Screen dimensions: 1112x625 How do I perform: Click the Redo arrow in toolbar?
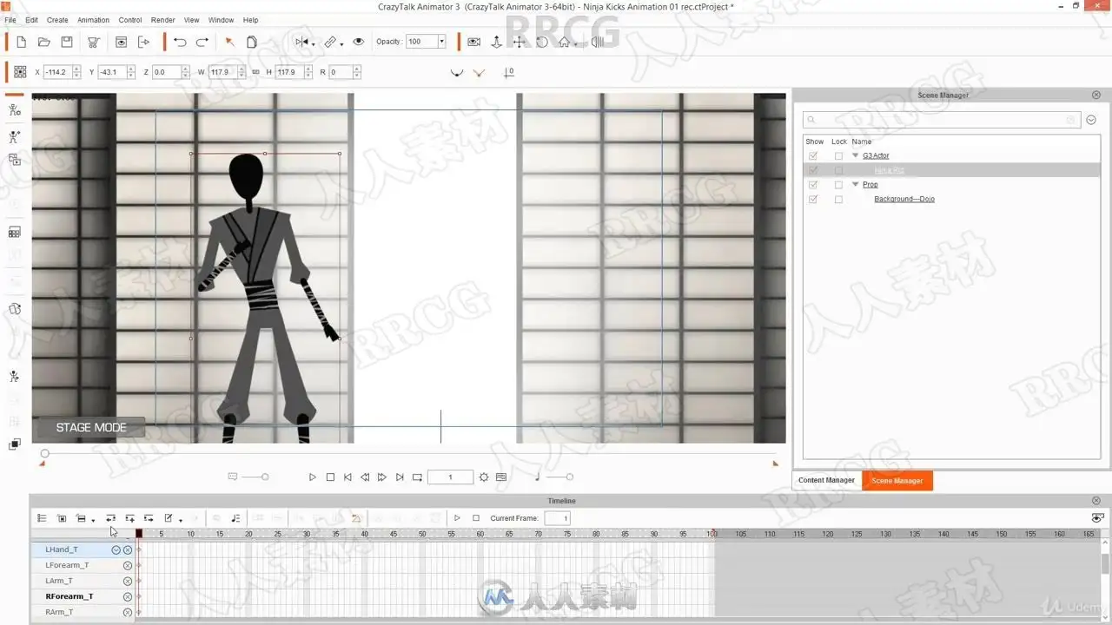pos(202,42)
